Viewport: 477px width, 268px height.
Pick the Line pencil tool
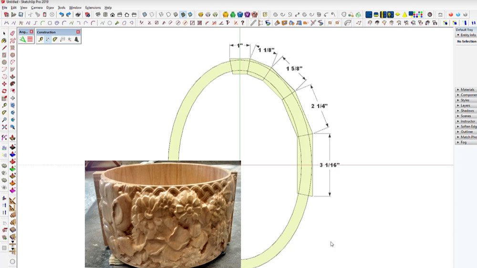pos(4,48)
